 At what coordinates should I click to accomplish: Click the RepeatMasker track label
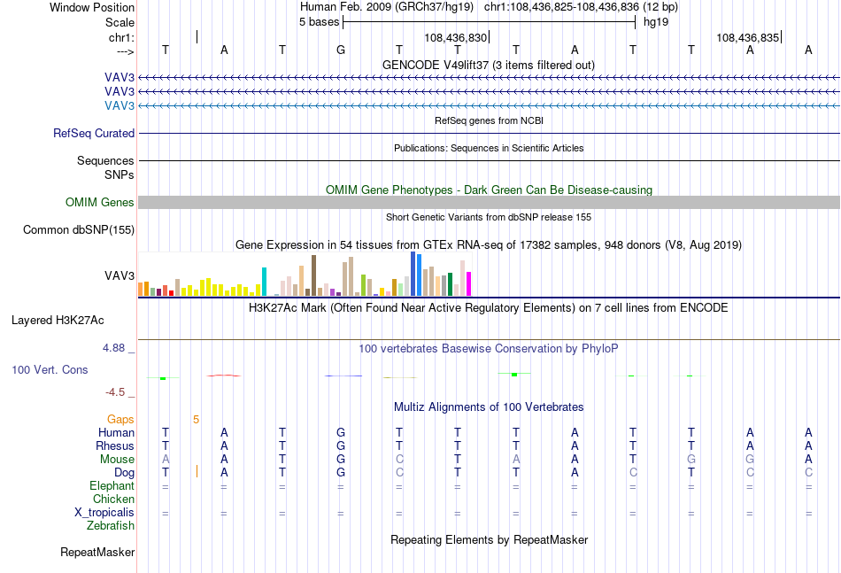[97, 552]
